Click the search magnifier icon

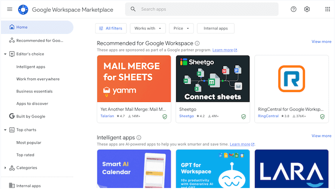(133, 9)
